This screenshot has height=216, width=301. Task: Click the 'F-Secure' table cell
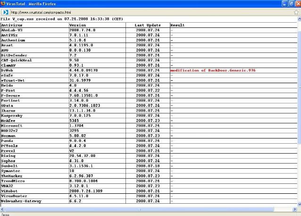coord(35,95)
